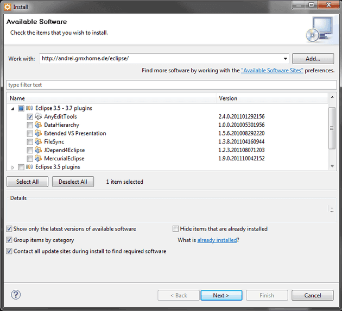
Task: Click the plugin list scrollbar thumb
Action: pos(332,128)
